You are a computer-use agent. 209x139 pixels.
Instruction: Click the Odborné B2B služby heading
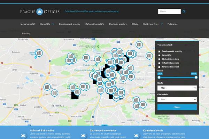pyautogui.click(x=42, y=131)
